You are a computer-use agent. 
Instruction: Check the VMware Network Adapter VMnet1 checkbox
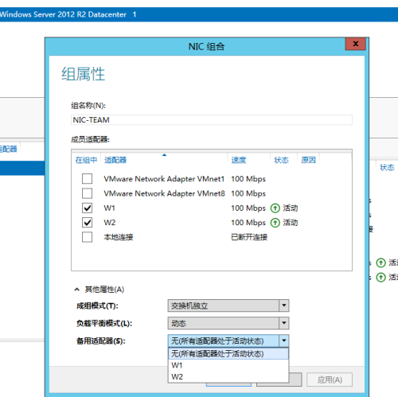click(x=87, y=179)
